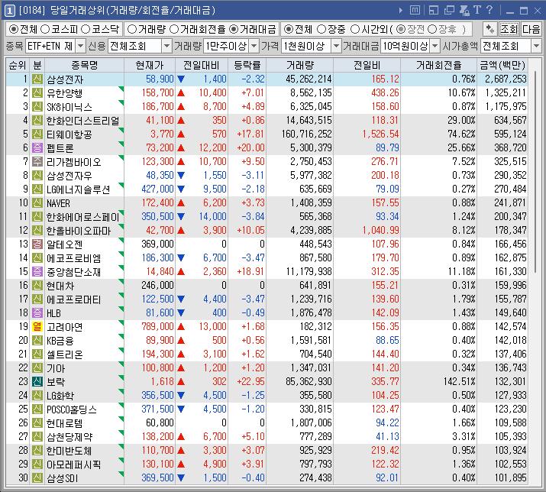Sort by the 등락률 column header
This screenshot has height=492, width=546.
[x=247, y=65]
